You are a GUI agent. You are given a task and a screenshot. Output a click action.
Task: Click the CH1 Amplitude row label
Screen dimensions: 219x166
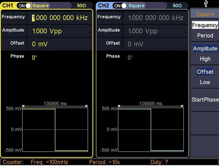point(13,30)
